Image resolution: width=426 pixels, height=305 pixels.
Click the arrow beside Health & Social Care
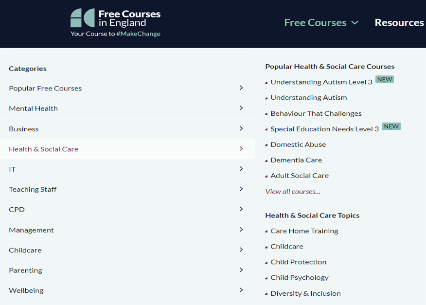click(x=241, y=149)
